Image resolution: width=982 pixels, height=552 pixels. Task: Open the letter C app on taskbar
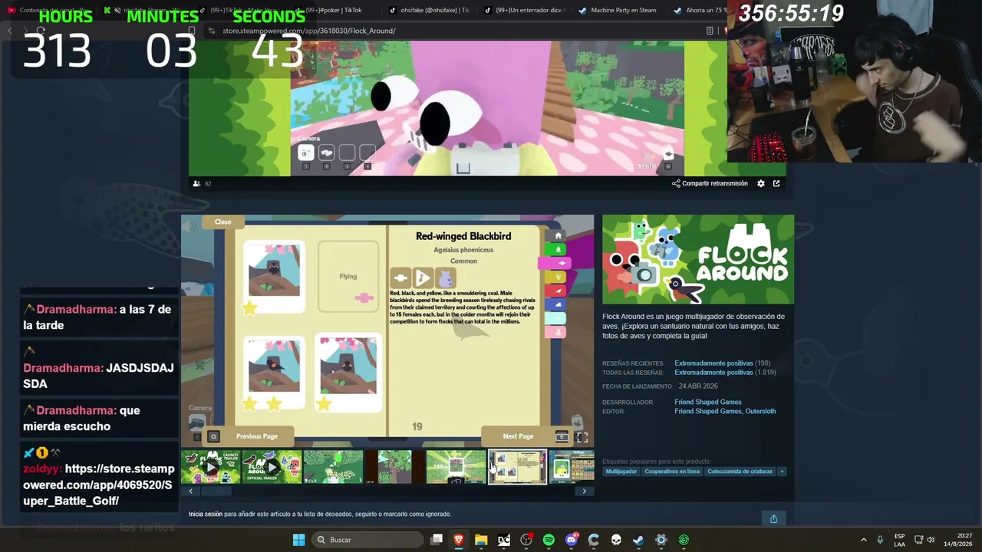pyautogui.click(x=594, y=540)
